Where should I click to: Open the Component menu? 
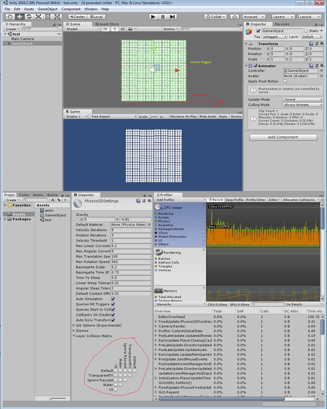(x=71, y=9)
